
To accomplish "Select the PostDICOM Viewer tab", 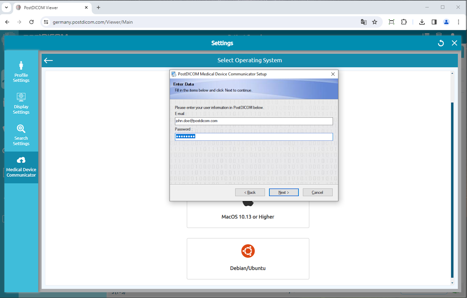I will coord(52,7).
